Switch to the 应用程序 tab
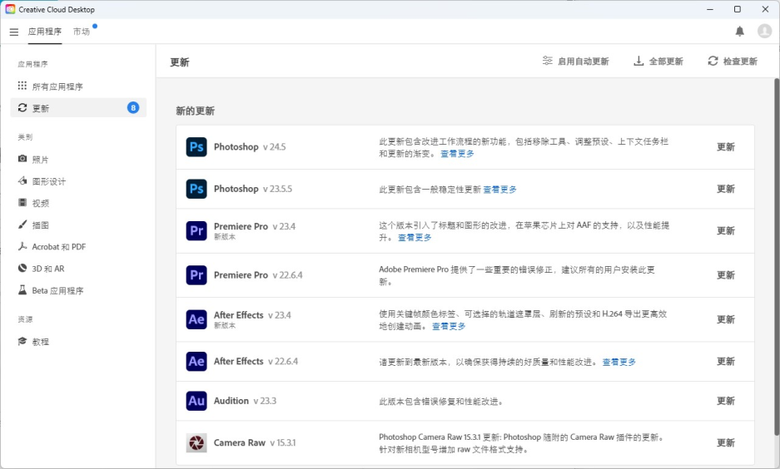Screen dimensions: 780x469 click(x=44, y=32)
